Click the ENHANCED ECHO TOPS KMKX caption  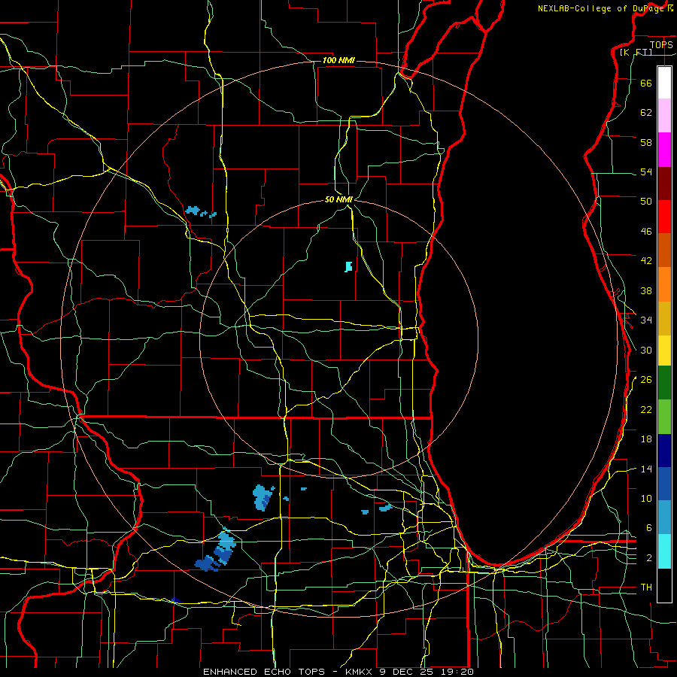coord(338,672)
